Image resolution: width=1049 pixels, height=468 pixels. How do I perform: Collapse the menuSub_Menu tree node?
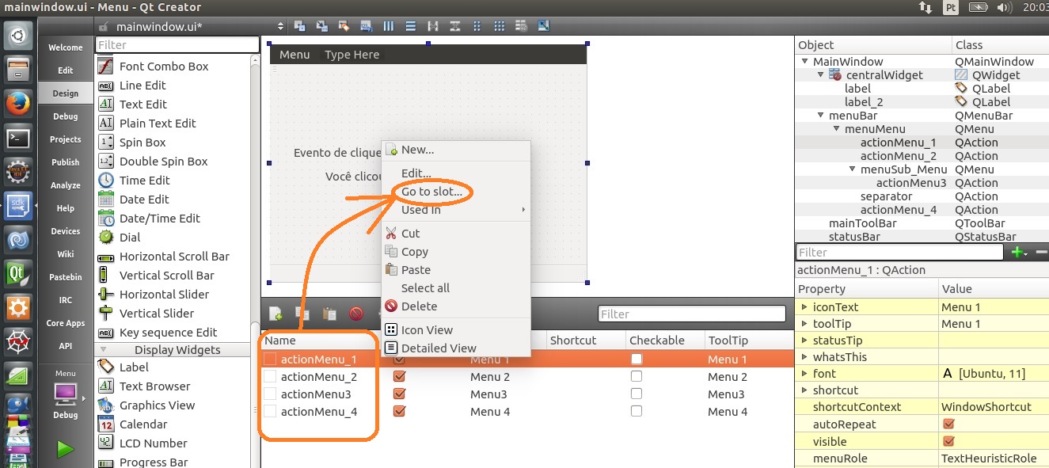pyautogui.click(x=853, y=169)
